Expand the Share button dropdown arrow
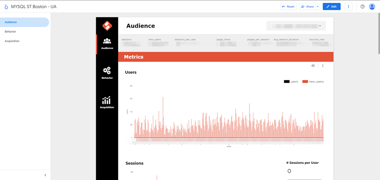 pyautogui.click(x=318, y=6)
